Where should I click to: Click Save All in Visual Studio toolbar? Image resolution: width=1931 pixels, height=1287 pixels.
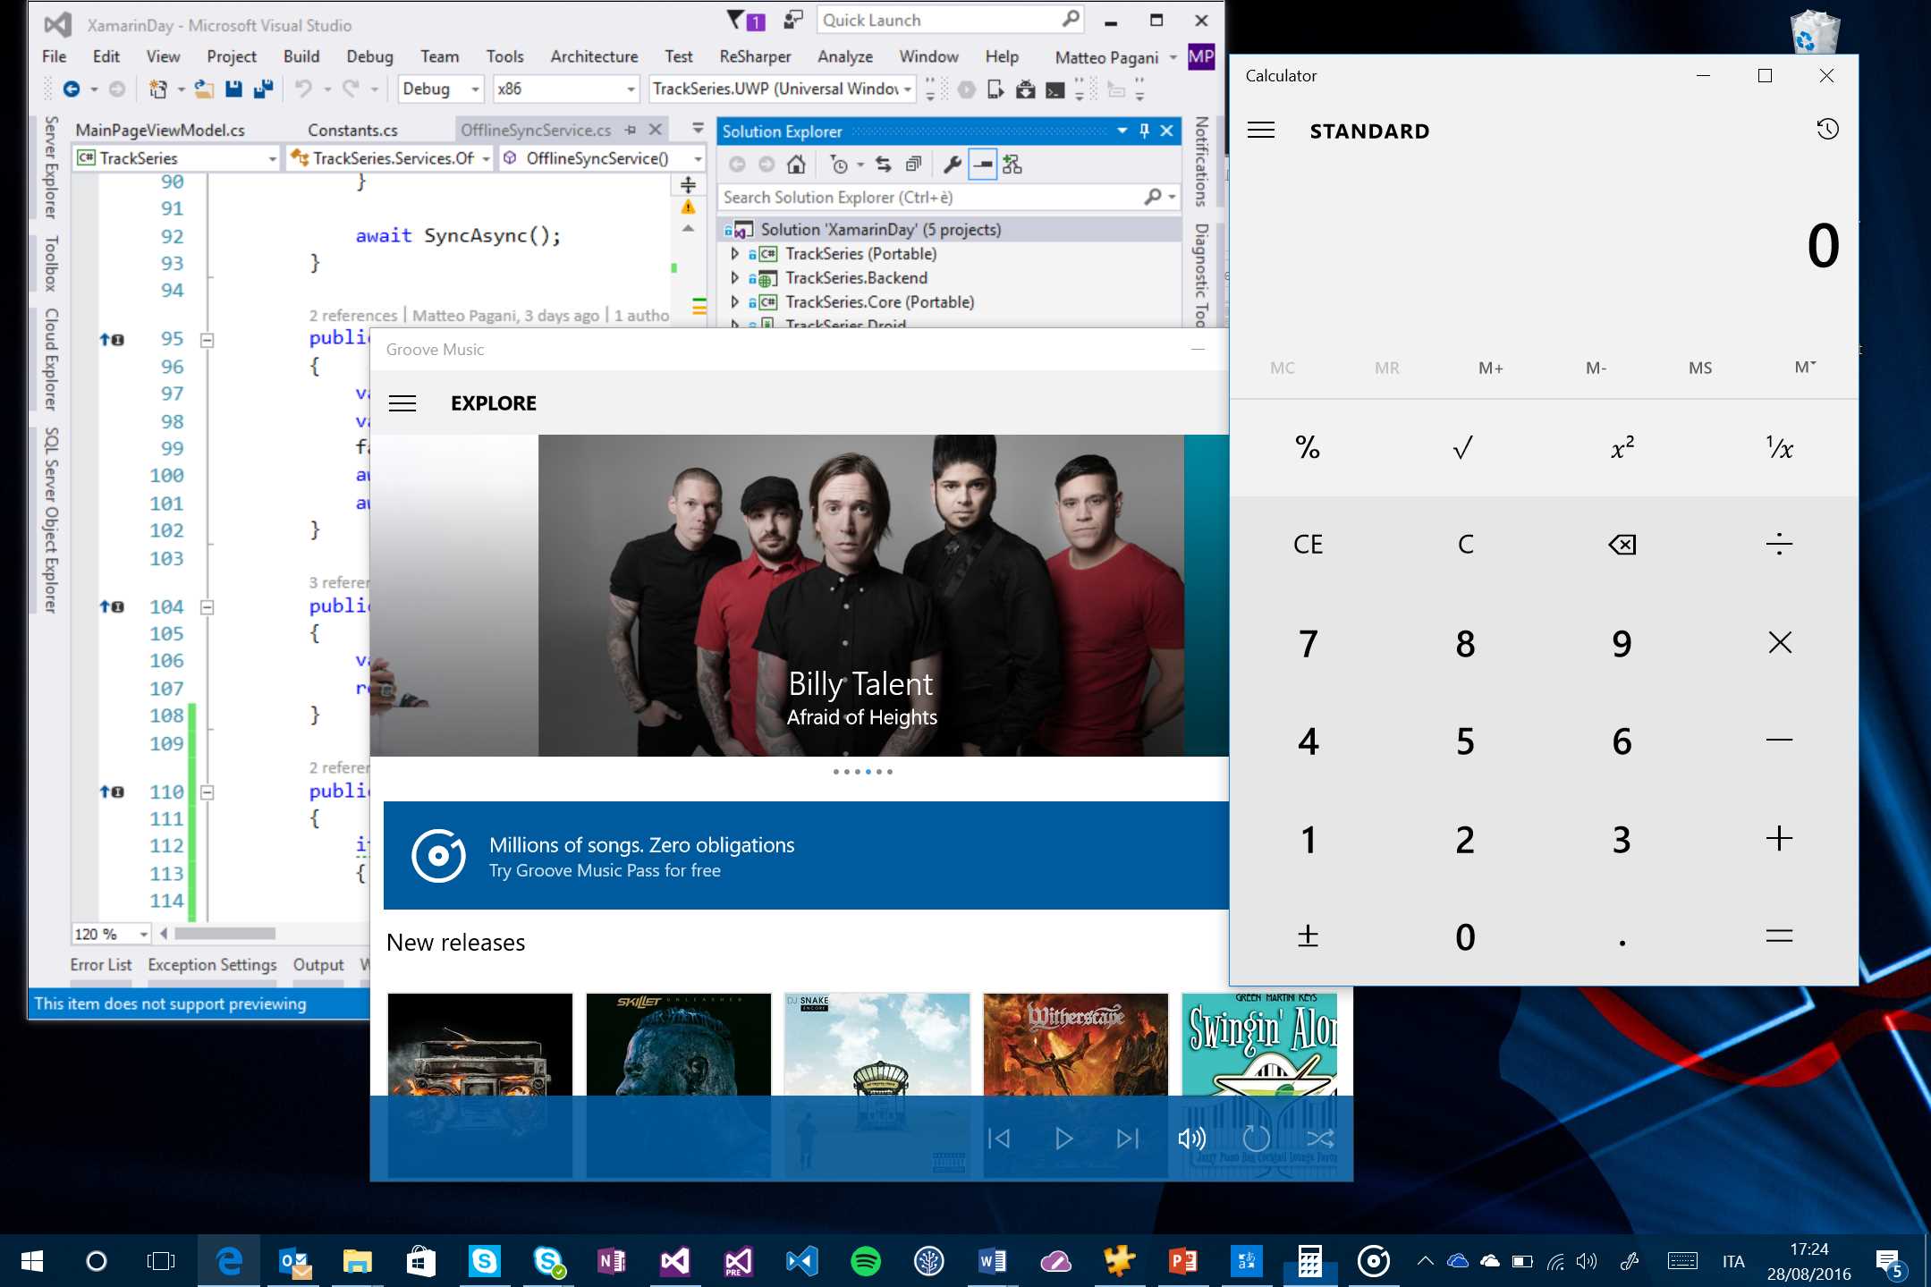tap(264, 89)
